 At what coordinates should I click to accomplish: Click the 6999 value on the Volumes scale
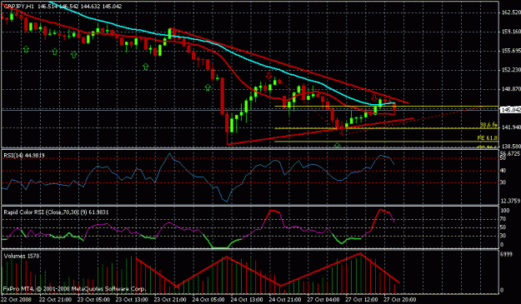(x=506, y=254)
